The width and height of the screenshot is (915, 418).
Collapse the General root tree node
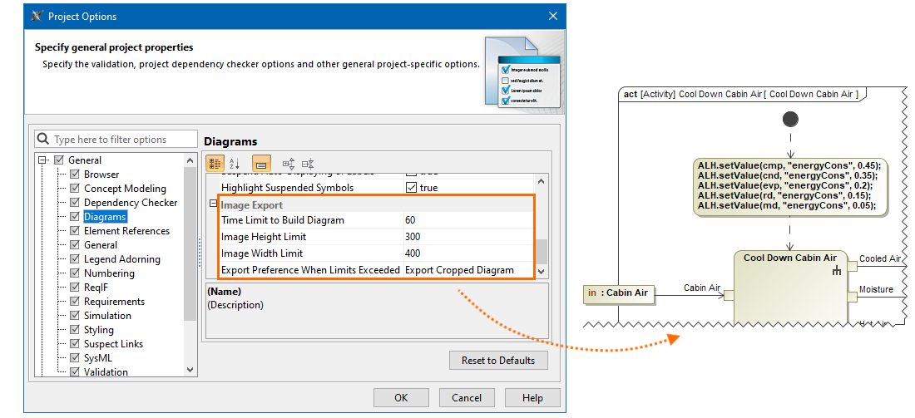click(42, 160)
